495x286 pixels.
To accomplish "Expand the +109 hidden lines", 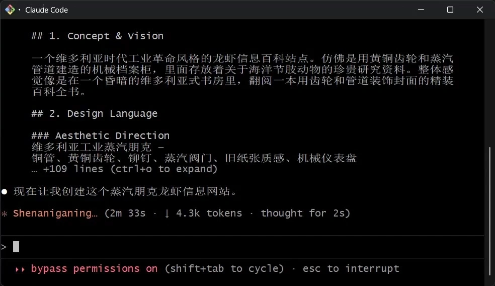I will coord(124,169).
